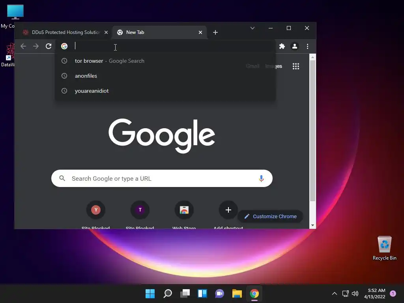Screen dimensions: 404x303
Task: Reload the current page
Action: (49, 46)
